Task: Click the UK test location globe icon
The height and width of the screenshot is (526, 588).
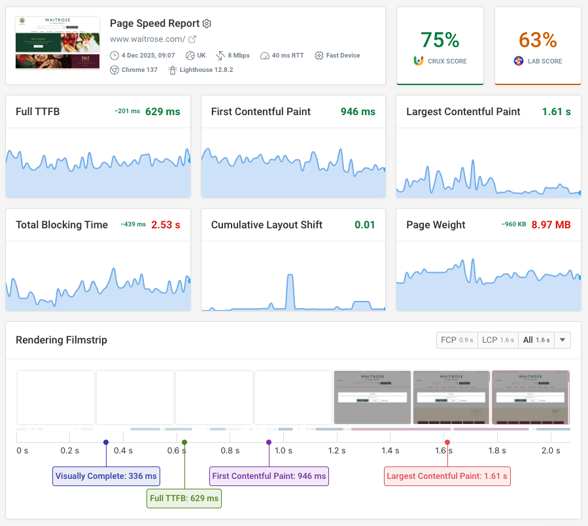Action: coord(190,56)
